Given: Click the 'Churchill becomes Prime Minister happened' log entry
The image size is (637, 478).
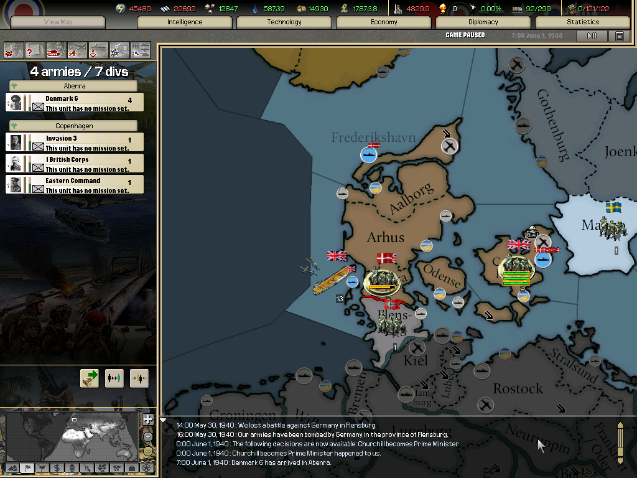Looking at the screenshot, I should (278, 453).
